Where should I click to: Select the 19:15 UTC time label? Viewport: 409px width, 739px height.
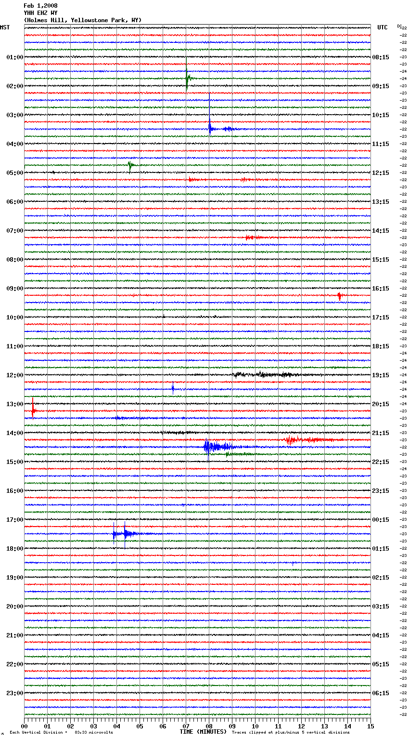381,375
